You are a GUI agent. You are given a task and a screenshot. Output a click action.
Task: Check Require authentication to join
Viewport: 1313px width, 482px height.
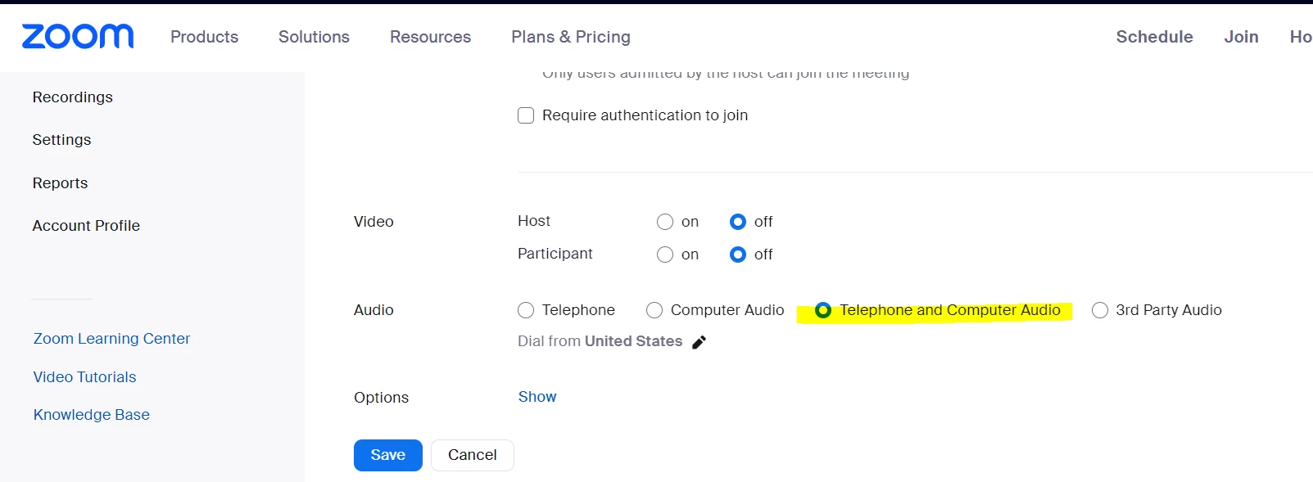click(526, 115)
